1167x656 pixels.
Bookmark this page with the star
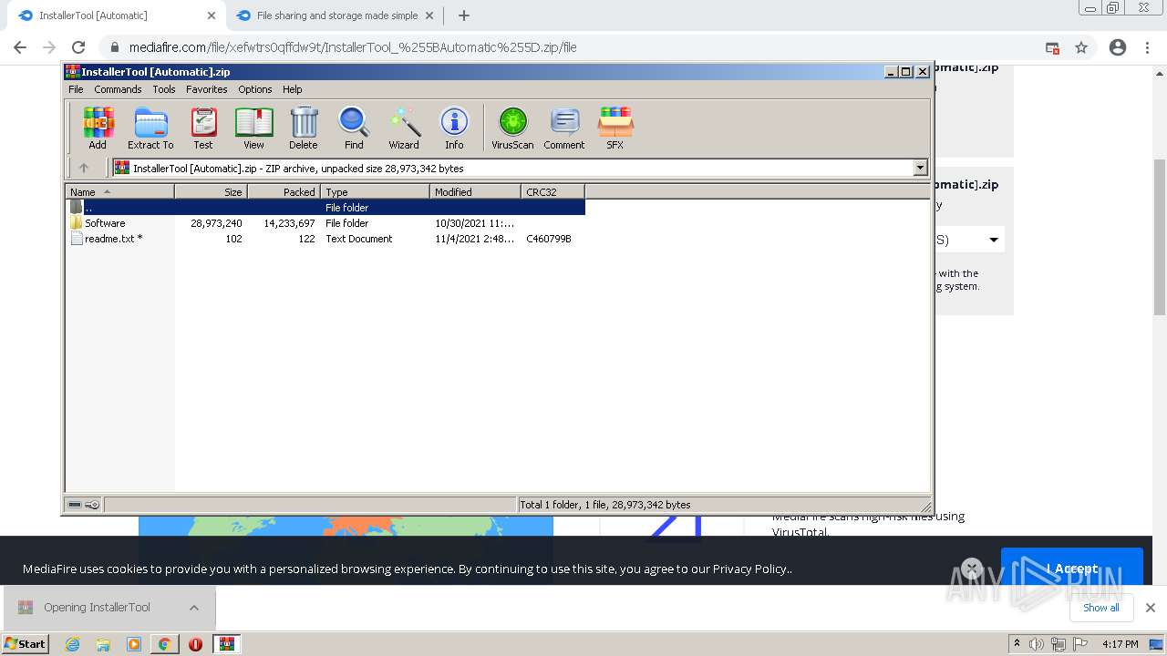1081,47
